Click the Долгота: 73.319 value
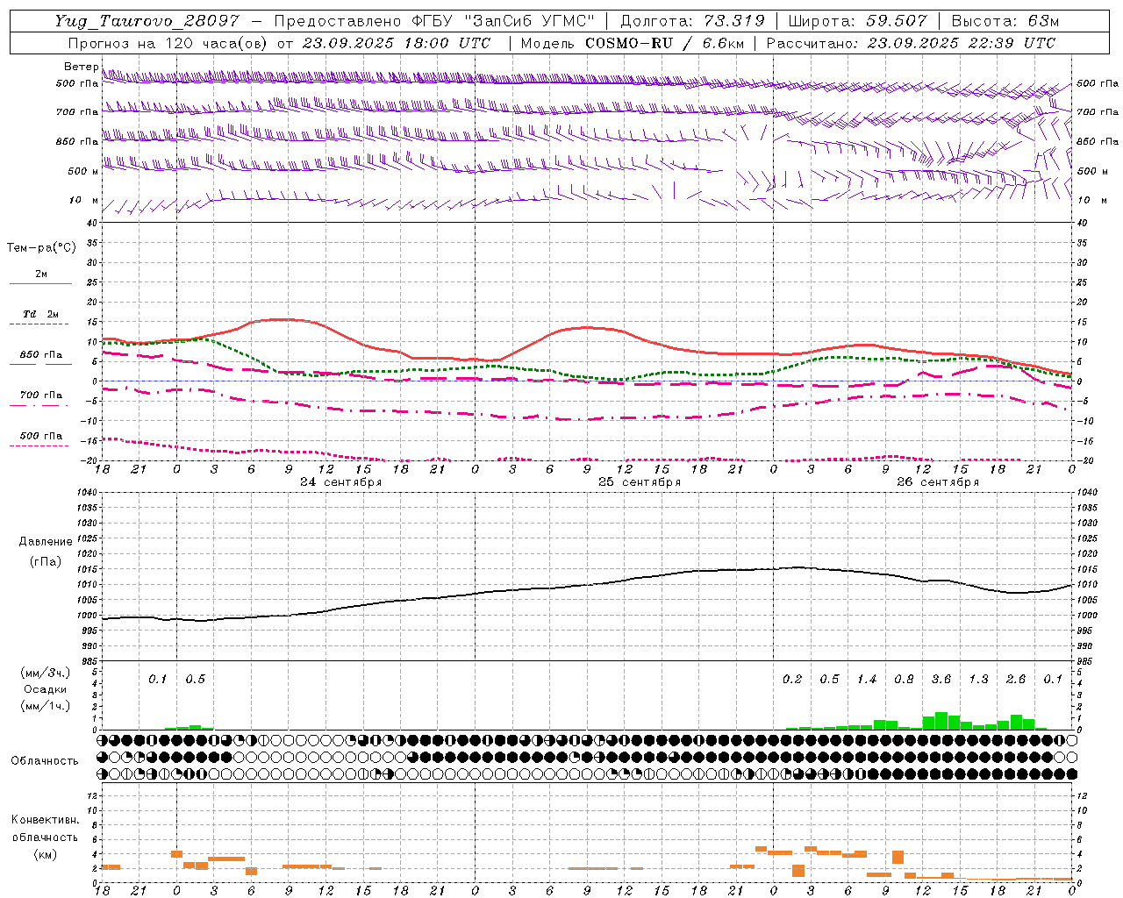Screen dimensions: 1123x898 (x=692, y=21)
